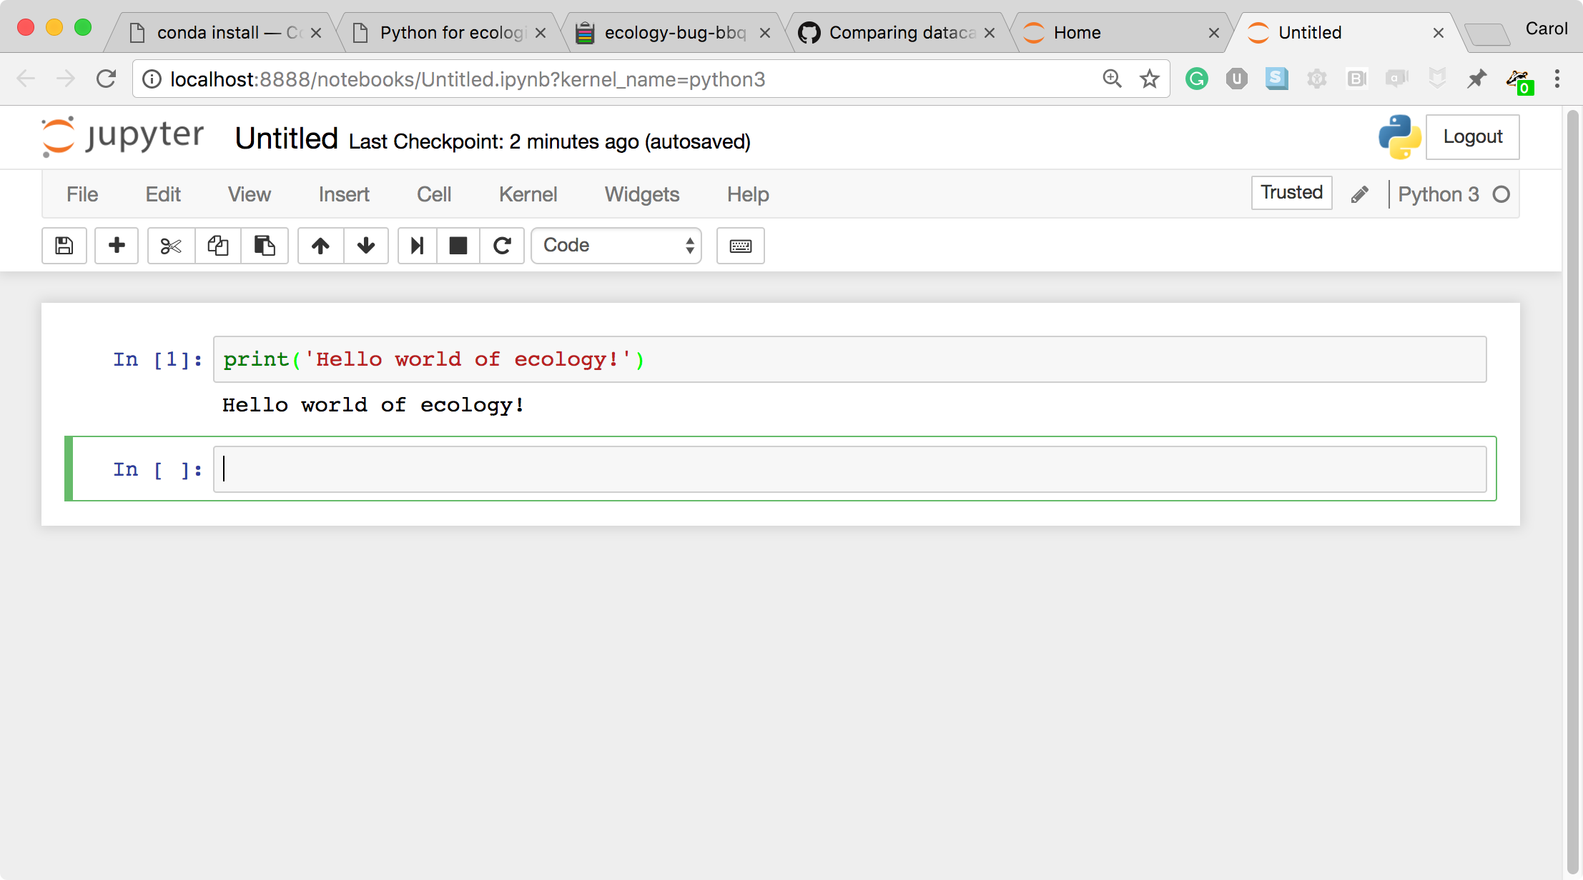This screenshot has width=1583, height=880.
Task: Open the command palette keyboard icon
Action: [x=741, y=246]
